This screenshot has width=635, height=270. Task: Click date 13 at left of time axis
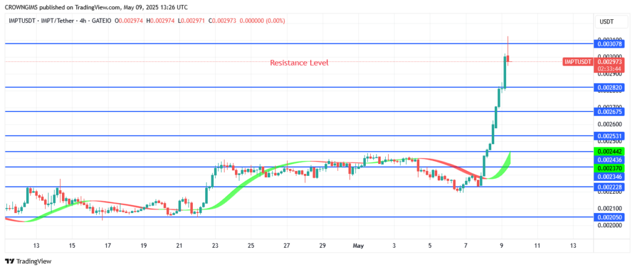click(x=37, y=246)
